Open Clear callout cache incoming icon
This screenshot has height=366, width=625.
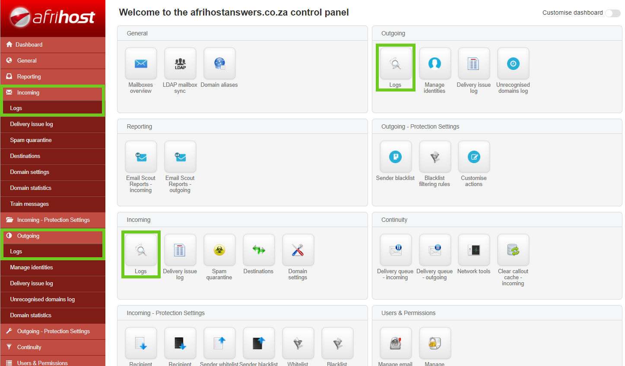pos(513,250)
